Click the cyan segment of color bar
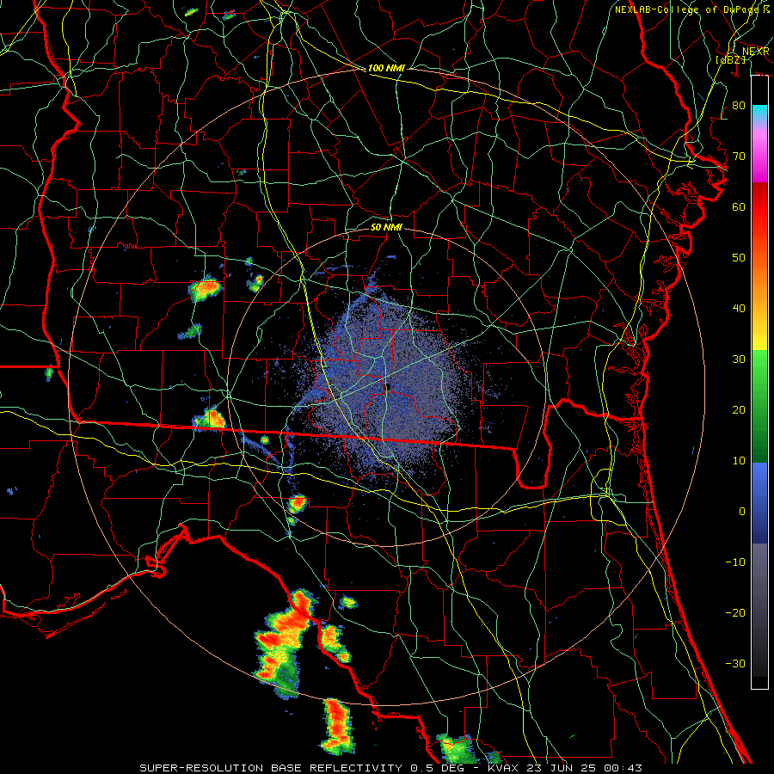This screenshot has height=774, width=774. pyautogui.click(x=759, y=112)
